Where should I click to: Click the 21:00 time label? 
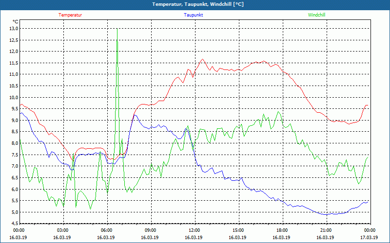(326, 230)
